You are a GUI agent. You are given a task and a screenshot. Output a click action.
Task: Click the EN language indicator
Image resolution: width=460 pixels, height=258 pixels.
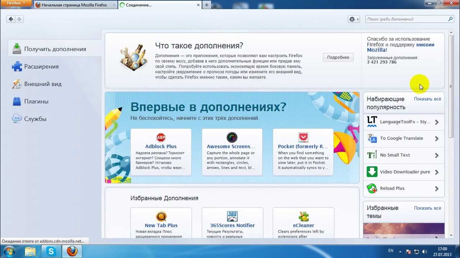[x=391, y=251]
